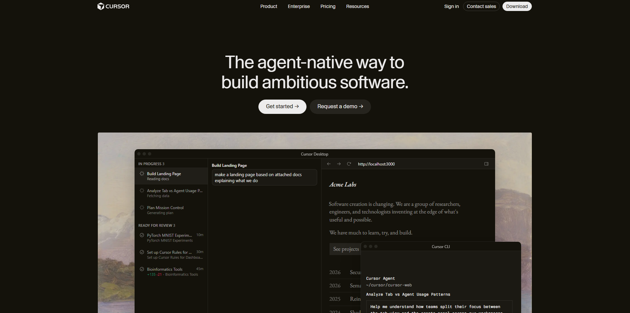Select the Plan Mission Control task
The height and width of the screenshot is (313, 630).
click(171, 210)
